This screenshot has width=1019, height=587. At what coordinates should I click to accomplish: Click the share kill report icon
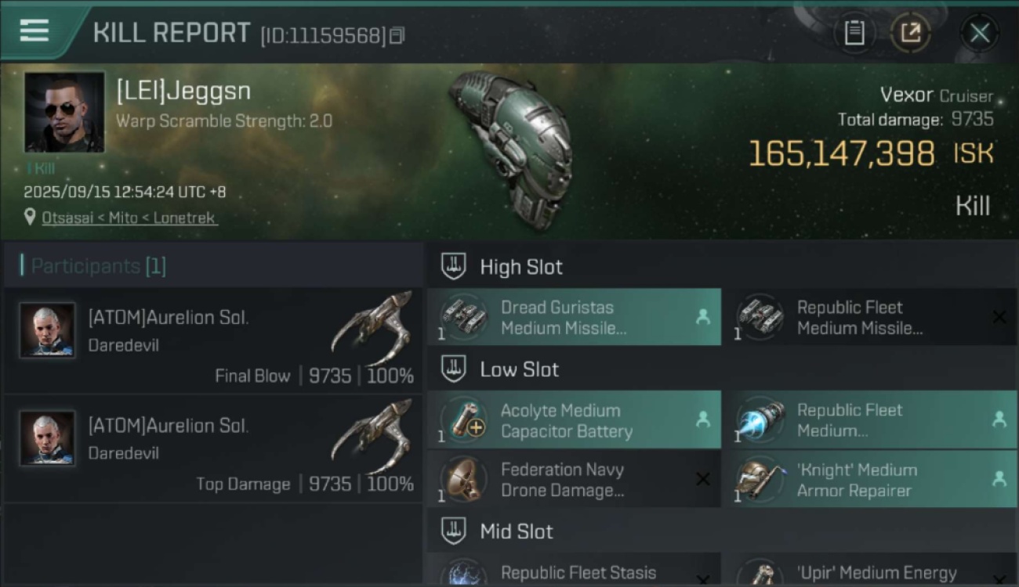[910, 33]
